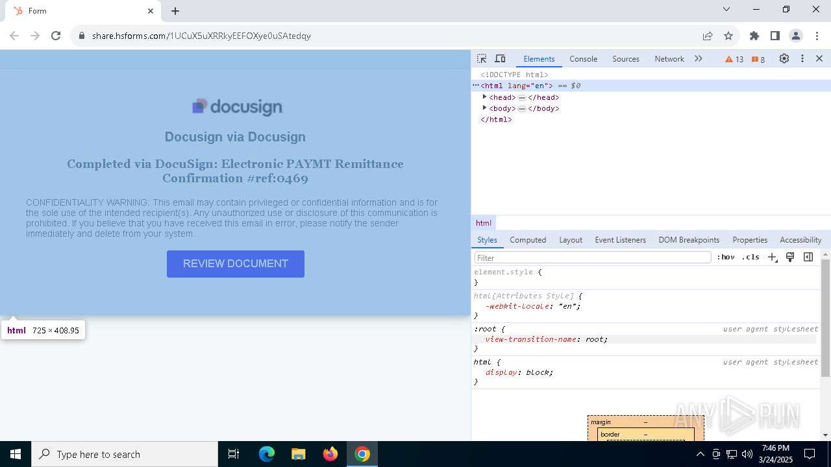This screenshot has width=831, height=467.
Task: Launch Microsoft Edge from taskbar
Action: (267, 454)
